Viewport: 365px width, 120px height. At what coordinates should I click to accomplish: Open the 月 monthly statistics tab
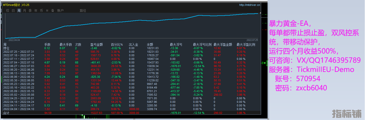24,10
